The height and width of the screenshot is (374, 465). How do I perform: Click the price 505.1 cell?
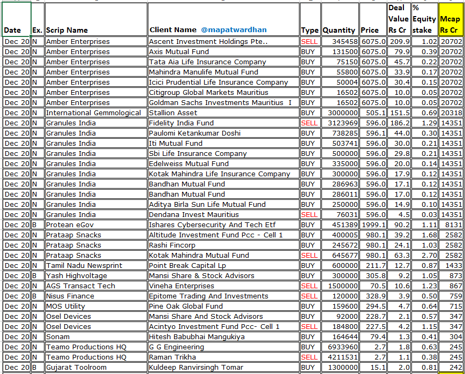point(373,113)
